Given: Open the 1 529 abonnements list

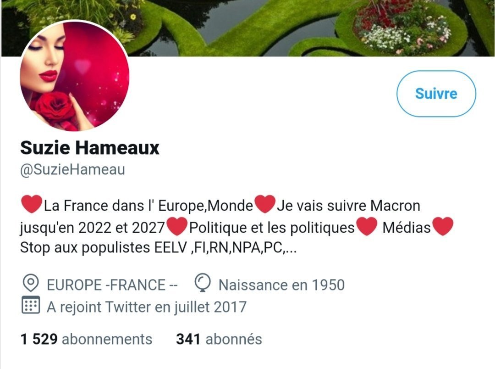Looking at the screenshot, I should tap(86, 339).
